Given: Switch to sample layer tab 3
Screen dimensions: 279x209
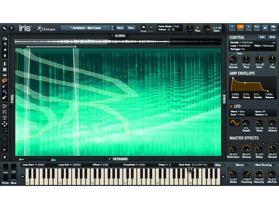Looking at the screenshot, I should [248, 27].
